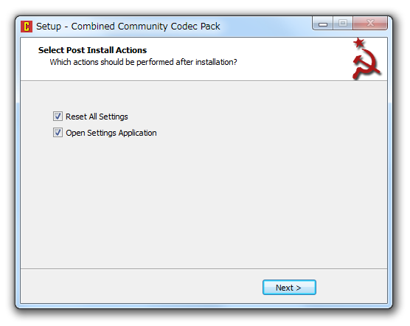This screenshot has width=410, height=326.
Task: Click the greyed-out maximize button
Action: click(x=343, y=24)
